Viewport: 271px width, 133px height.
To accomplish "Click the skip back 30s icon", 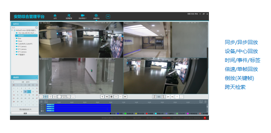I will 154,97.
